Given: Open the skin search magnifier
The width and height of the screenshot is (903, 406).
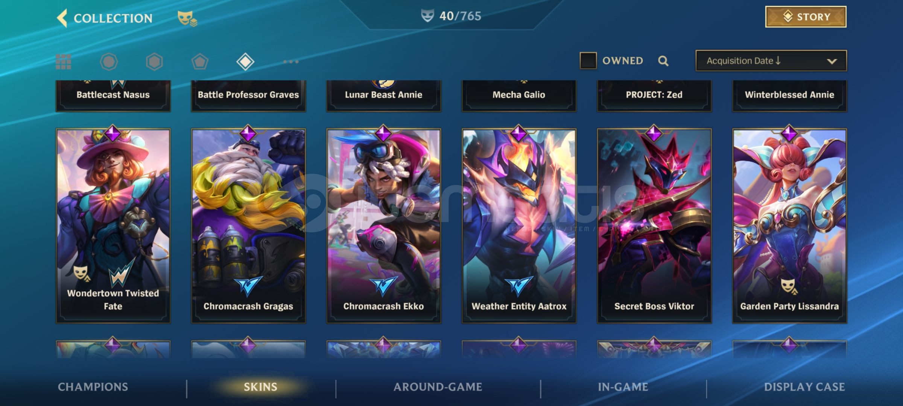Looking at the screenshot, I should [x=663, y=61].
